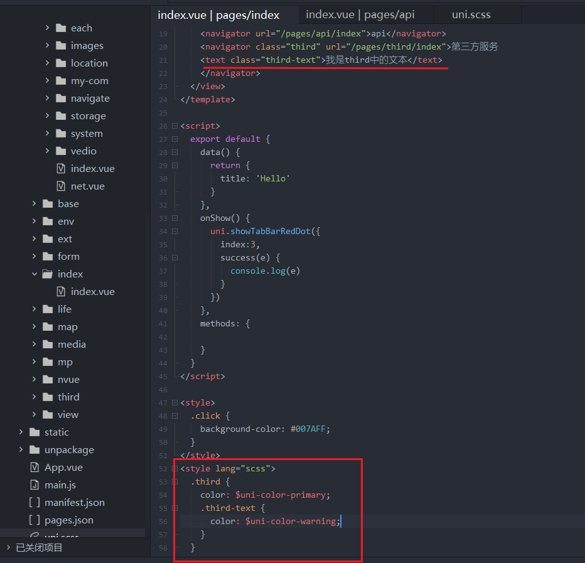585x563 pixels.
Task: Open main.js from the project tree
Action: click(60, 485)
